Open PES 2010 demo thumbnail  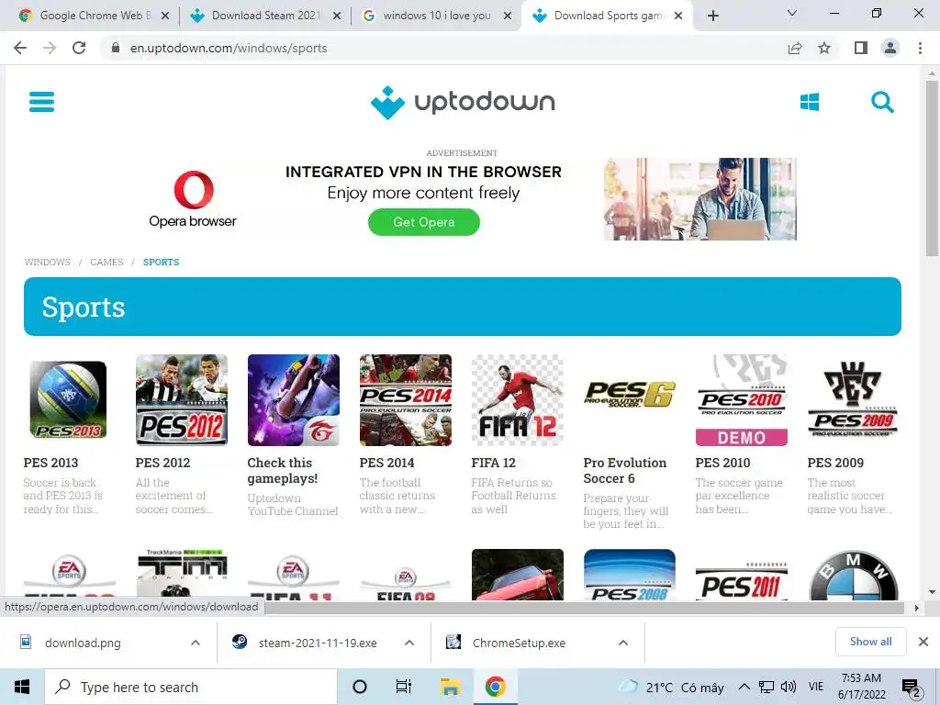click(742, 400)
